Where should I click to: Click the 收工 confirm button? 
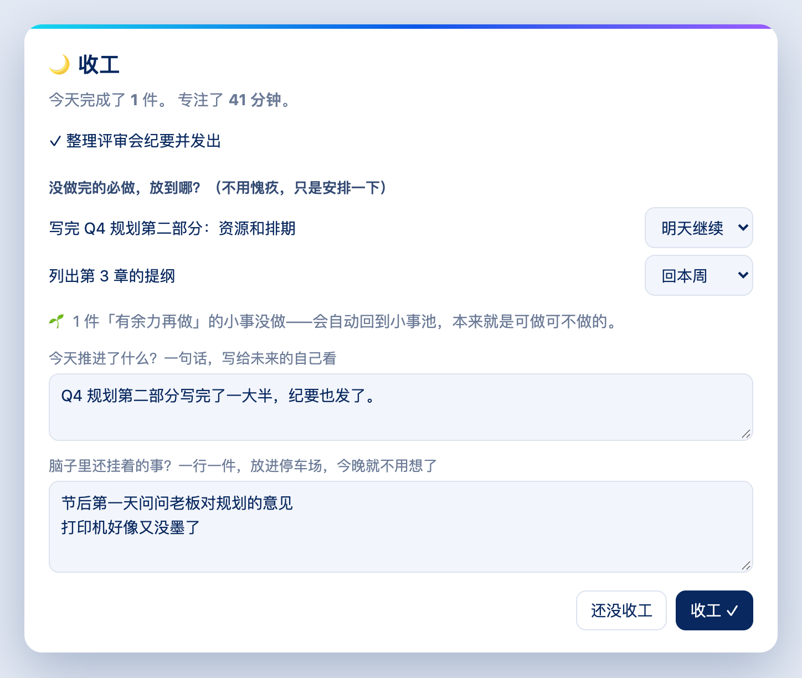(714, 610)
